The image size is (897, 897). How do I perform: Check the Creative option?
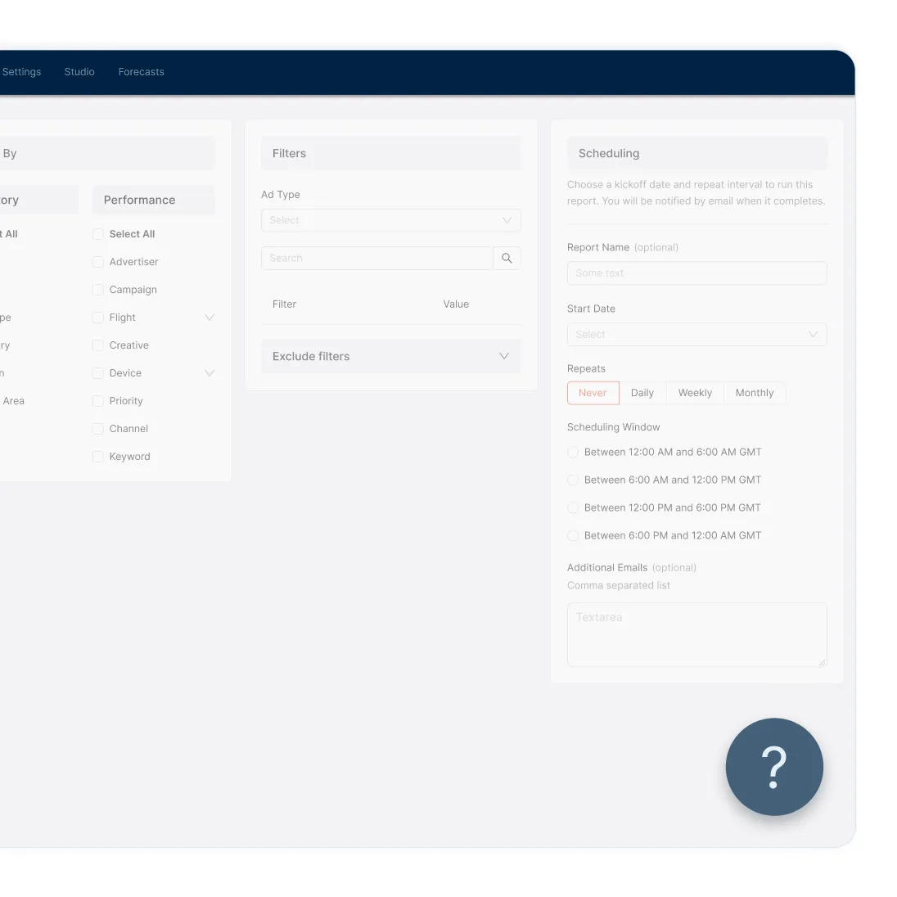(98, 345)
